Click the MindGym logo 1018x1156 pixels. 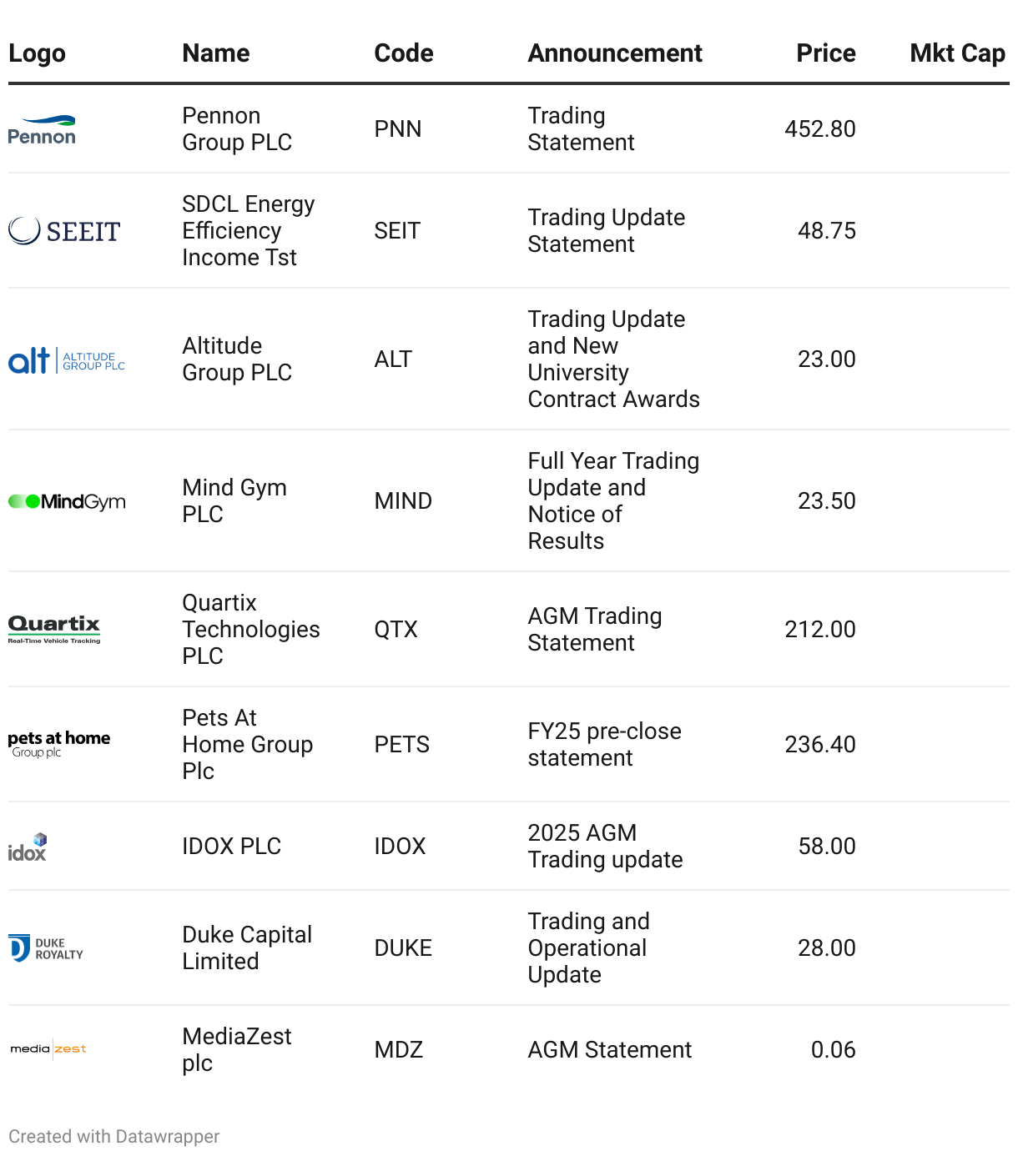(x=67, y=501)
